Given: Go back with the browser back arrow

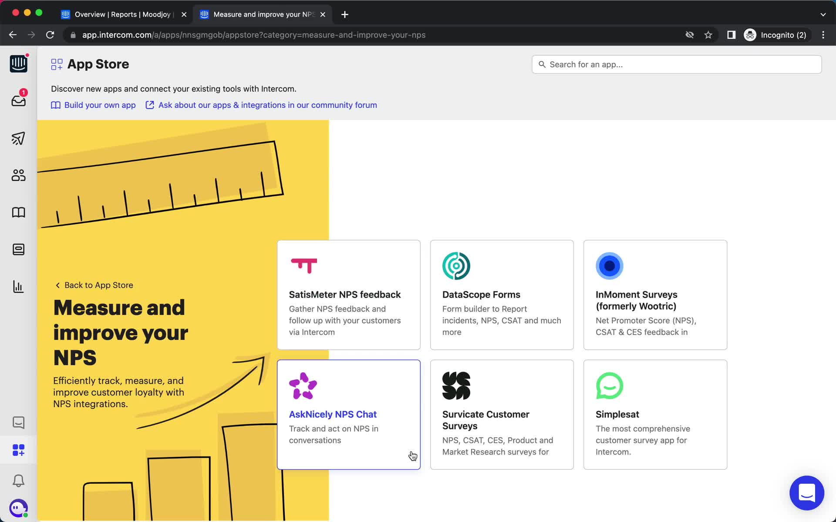Looking at the screenshot, I should 13,35.
